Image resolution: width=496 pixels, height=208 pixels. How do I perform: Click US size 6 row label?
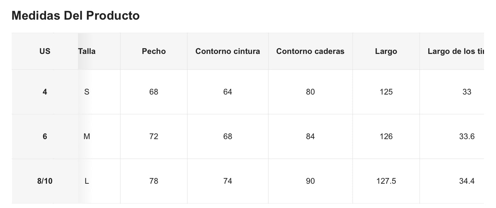(x=45, y=136)
